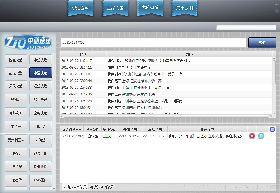
Task: Click the horizontal scrollbar left arrow
Action: pyautogui.click(x=62, y=116)
